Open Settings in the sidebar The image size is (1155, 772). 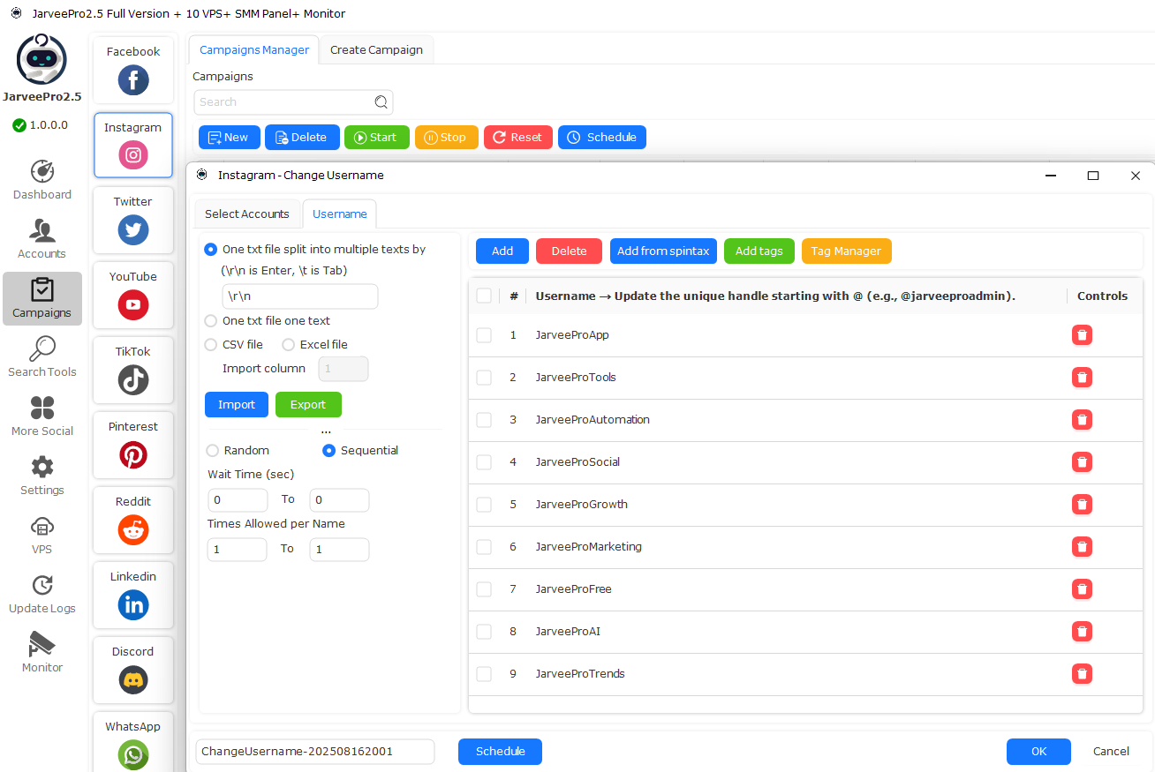(x=42, y=476)
